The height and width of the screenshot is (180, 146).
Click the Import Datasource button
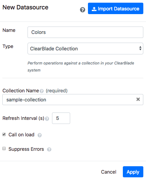[x=115, y=8]
